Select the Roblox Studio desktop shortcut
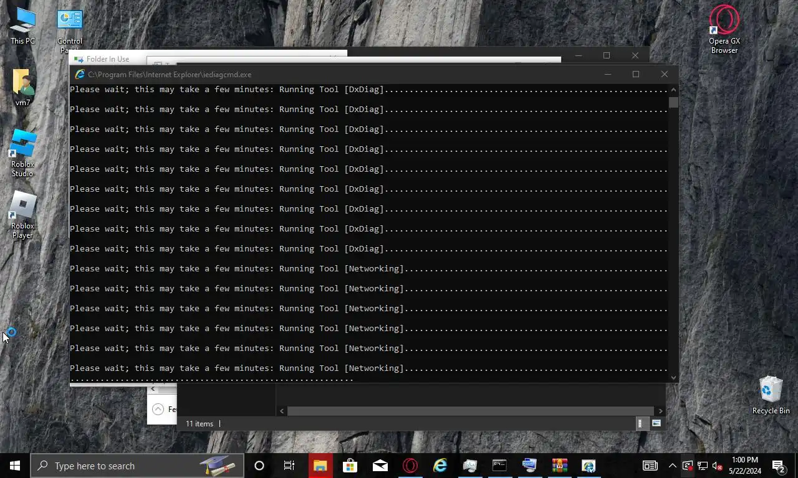Screen dimensions: 798x478 pos(22,153)
